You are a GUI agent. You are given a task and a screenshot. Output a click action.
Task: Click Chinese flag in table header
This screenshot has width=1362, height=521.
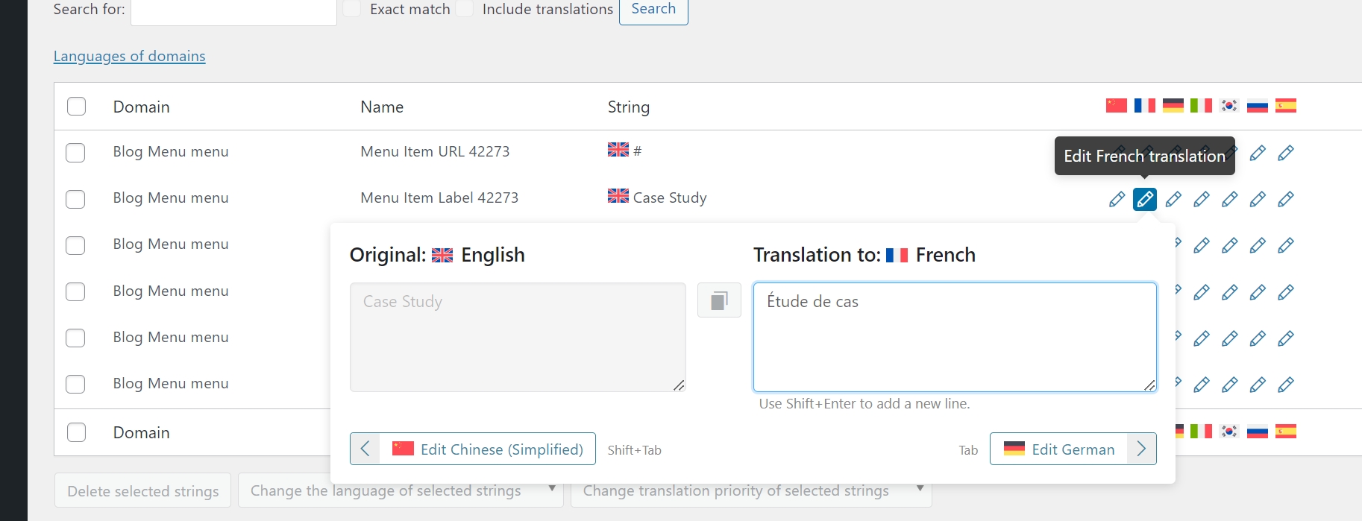(x=1117, y=105)
